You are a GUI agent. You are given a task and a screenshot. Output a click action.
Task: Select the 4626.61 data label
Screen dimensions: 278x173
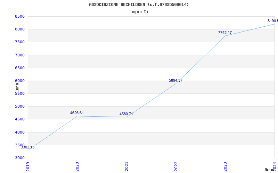[x=77, y=113]
